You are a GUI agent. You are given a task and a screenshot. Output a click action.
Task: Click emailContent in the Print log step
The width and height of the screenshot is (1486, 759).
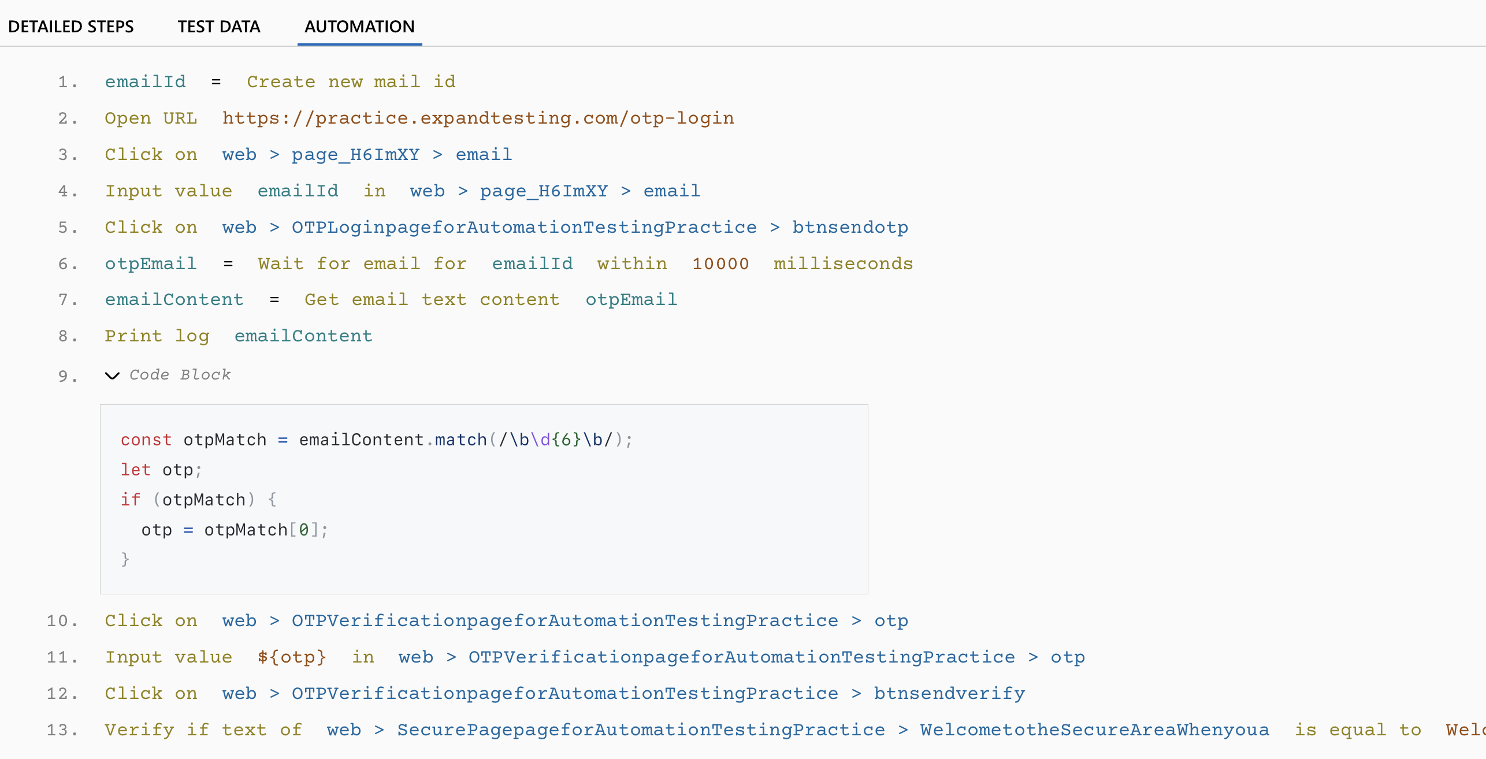pos(303,336)
